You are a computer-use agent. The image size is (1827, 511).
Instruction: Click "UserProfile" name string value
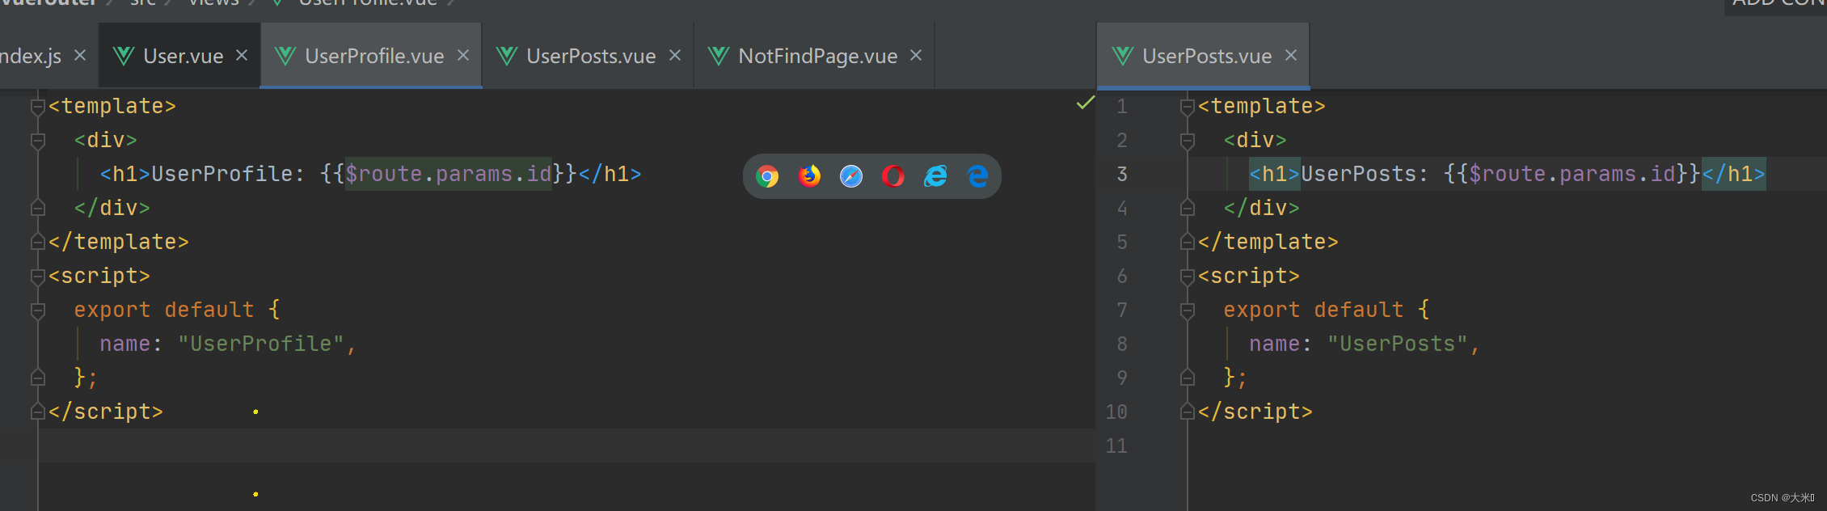(x=261, y=344)
